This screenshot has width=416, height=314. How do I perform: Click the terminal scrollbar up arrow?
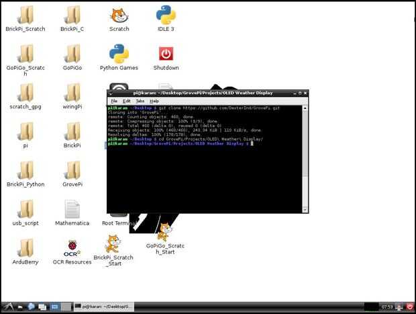(305, 108)
